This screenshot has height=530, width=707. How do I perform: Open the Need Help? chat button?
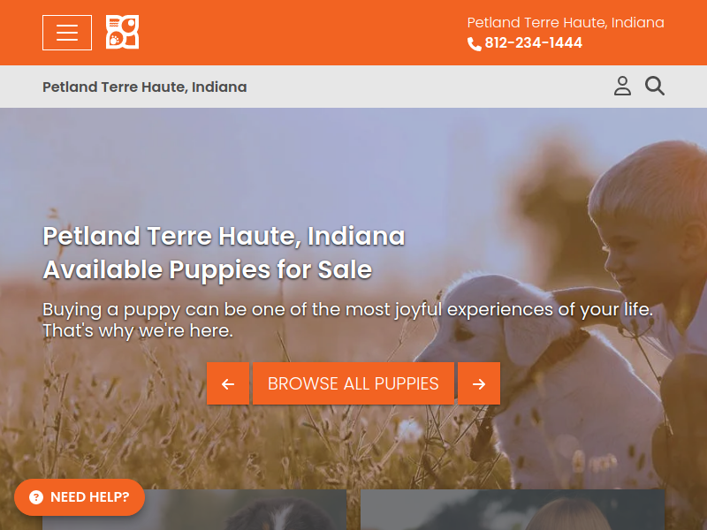click(x=80, y=497)
